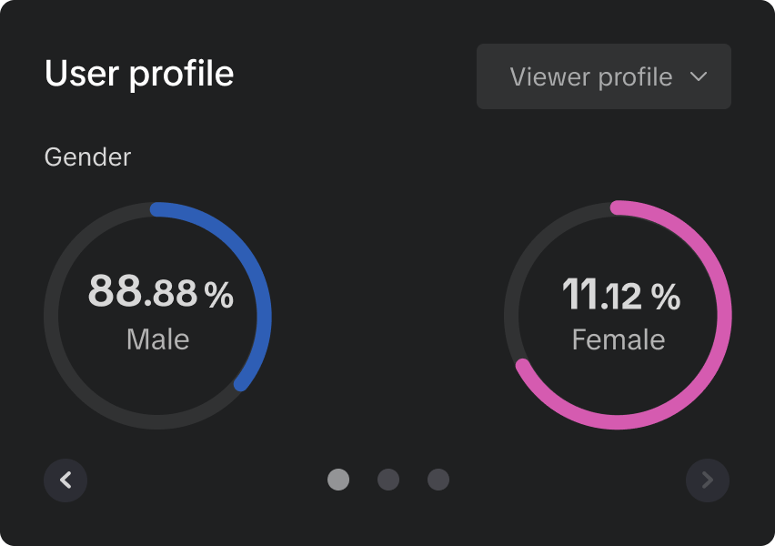Click the next slide arrow button
Screen dimensions: 775x546
pos(708,480)
